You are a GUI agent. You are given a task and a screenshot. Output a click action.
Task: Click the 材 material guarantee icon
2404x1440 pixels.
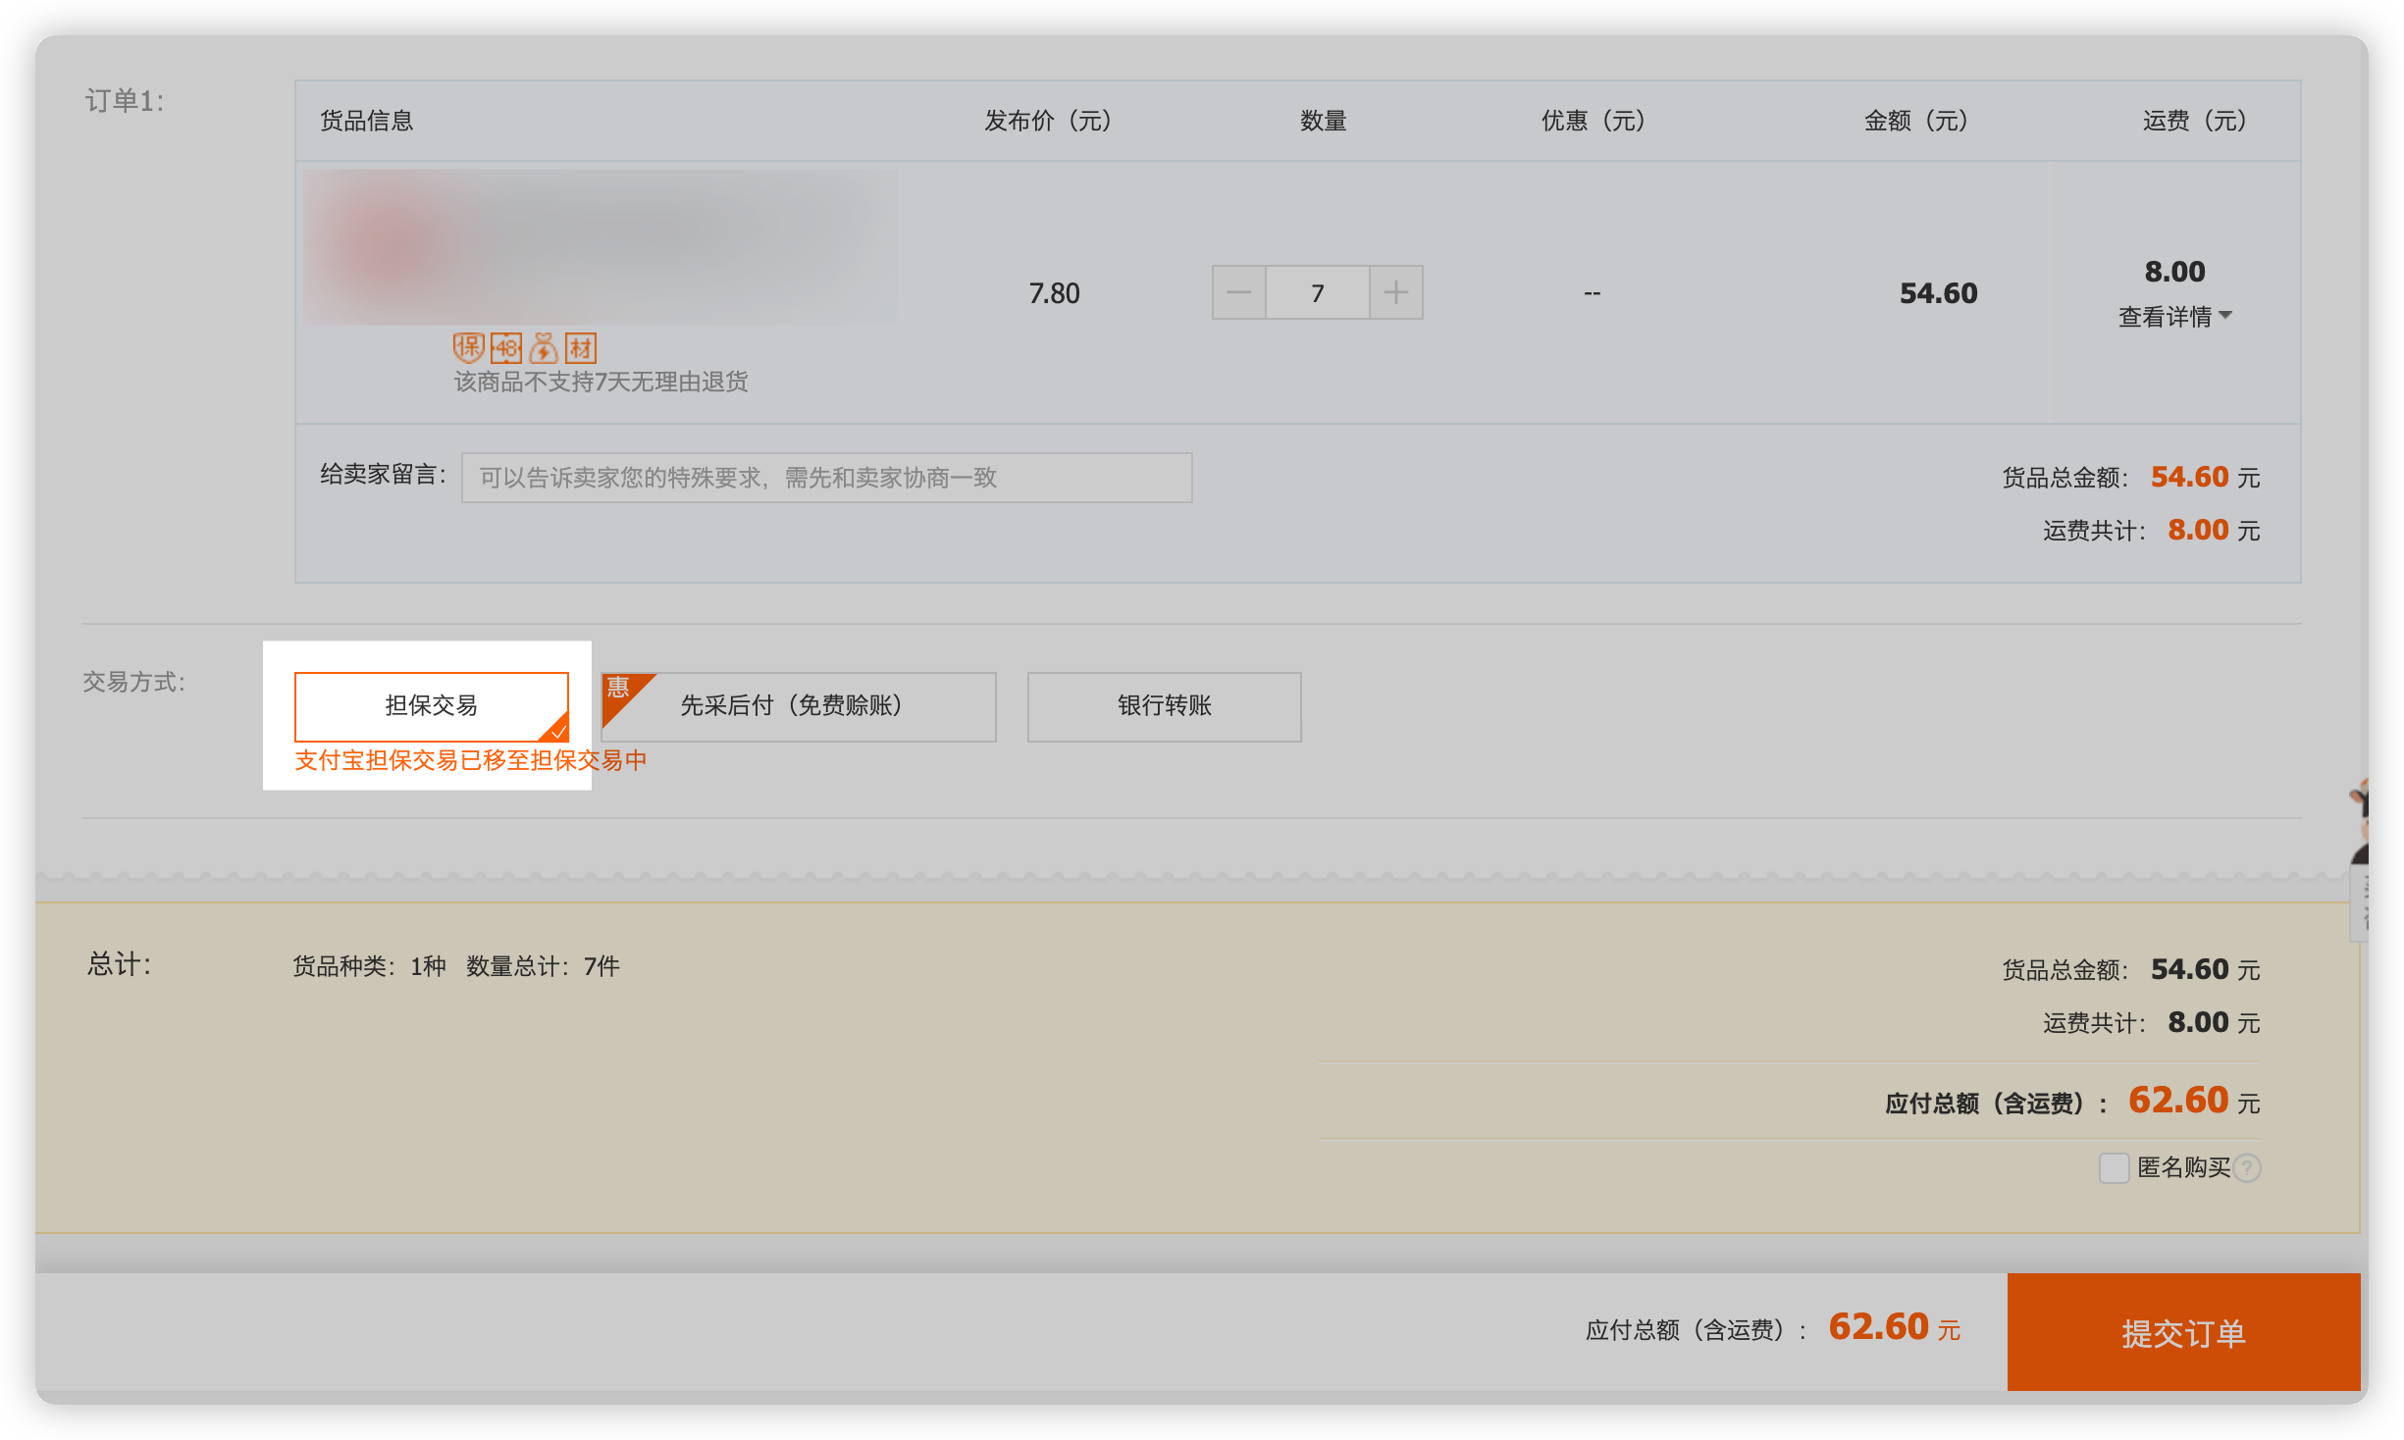(x=581, y=348)
